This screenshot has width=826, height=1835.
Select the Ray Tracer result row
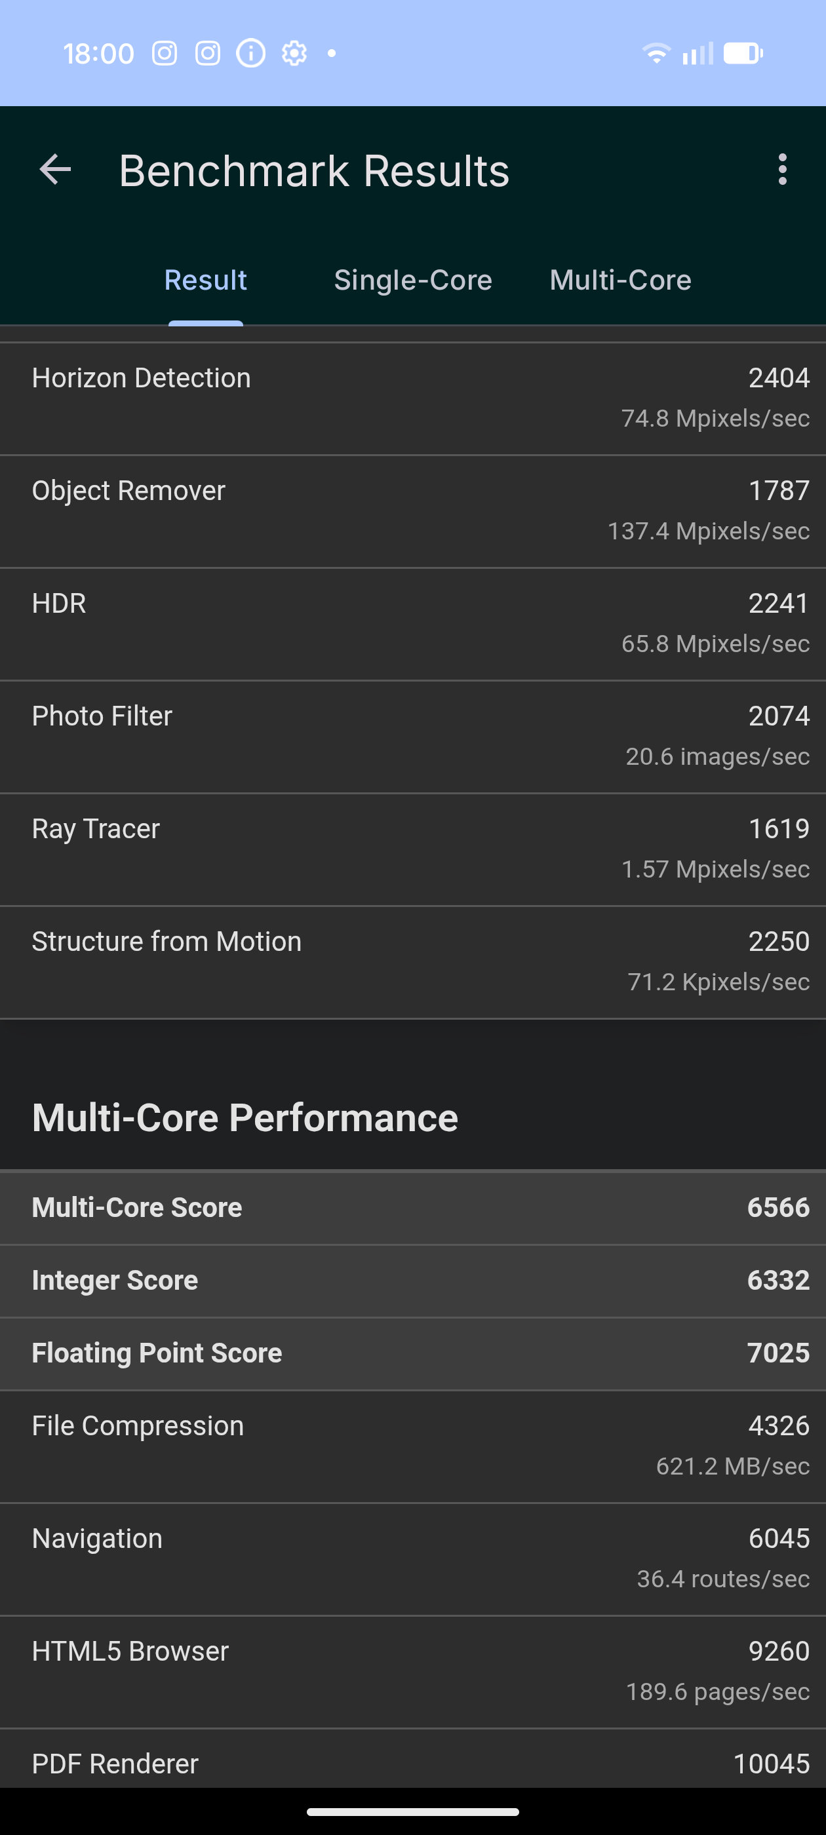(412, 849)
